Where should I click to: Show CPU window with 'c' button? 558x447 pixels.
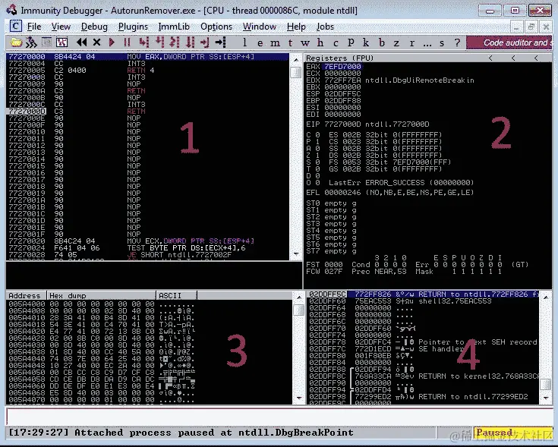336,43
